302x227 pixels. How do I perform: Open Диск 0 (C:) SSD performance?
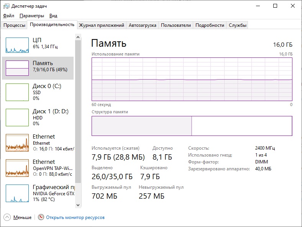17,92
